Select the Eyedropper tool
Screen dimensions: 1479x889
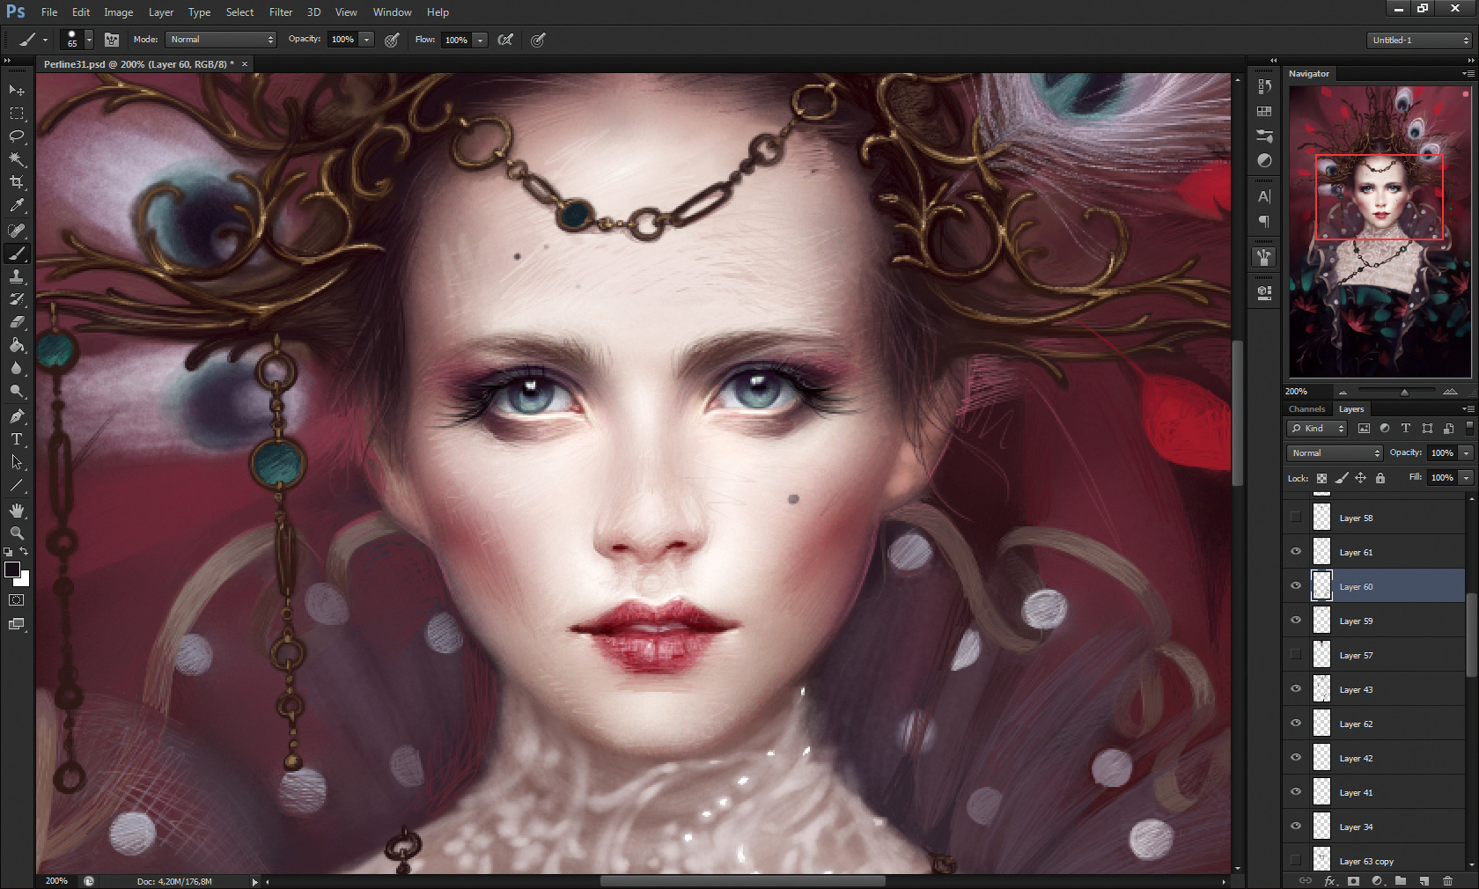tap(17, 206)
